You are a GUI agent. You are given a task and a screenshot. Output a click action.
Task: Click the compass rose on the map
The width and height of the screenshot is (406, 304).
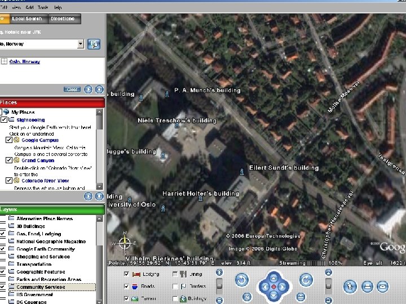coord(125,243)
